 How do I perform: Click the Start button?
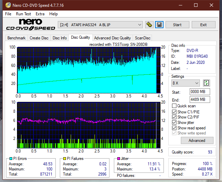coord(177,25)
